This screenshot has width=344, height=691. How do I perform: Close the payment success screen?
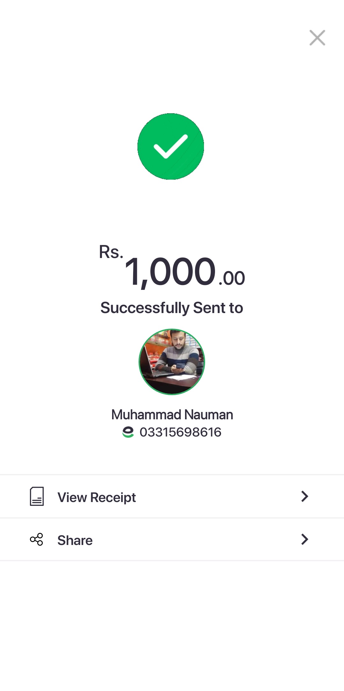coord(317,38)
